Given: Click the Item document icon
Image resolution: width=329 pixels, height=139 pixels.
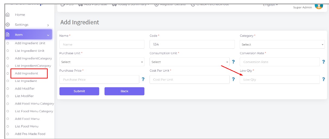Looking at the screenshot, I should 8,35.
